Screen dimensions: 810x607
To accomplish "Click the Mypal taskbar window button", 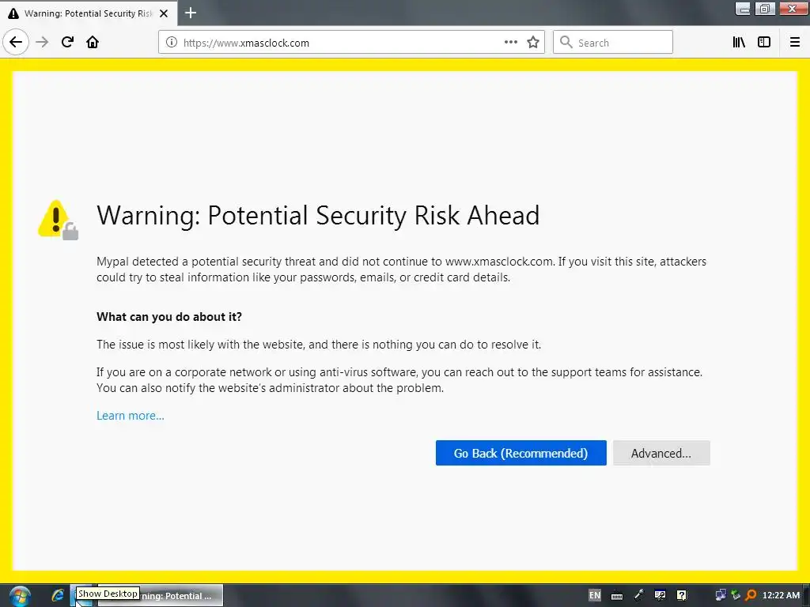I will click(161, 595).
